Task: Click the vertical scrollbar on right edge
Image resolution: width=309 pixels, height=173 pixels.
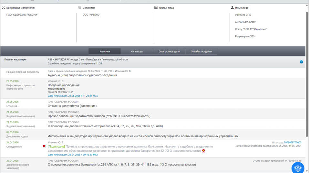Action: pos(307,74)
